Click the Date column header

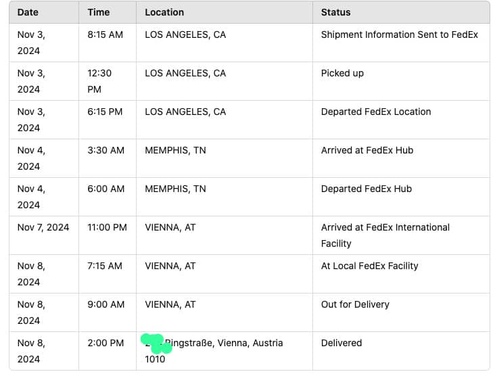28,12
